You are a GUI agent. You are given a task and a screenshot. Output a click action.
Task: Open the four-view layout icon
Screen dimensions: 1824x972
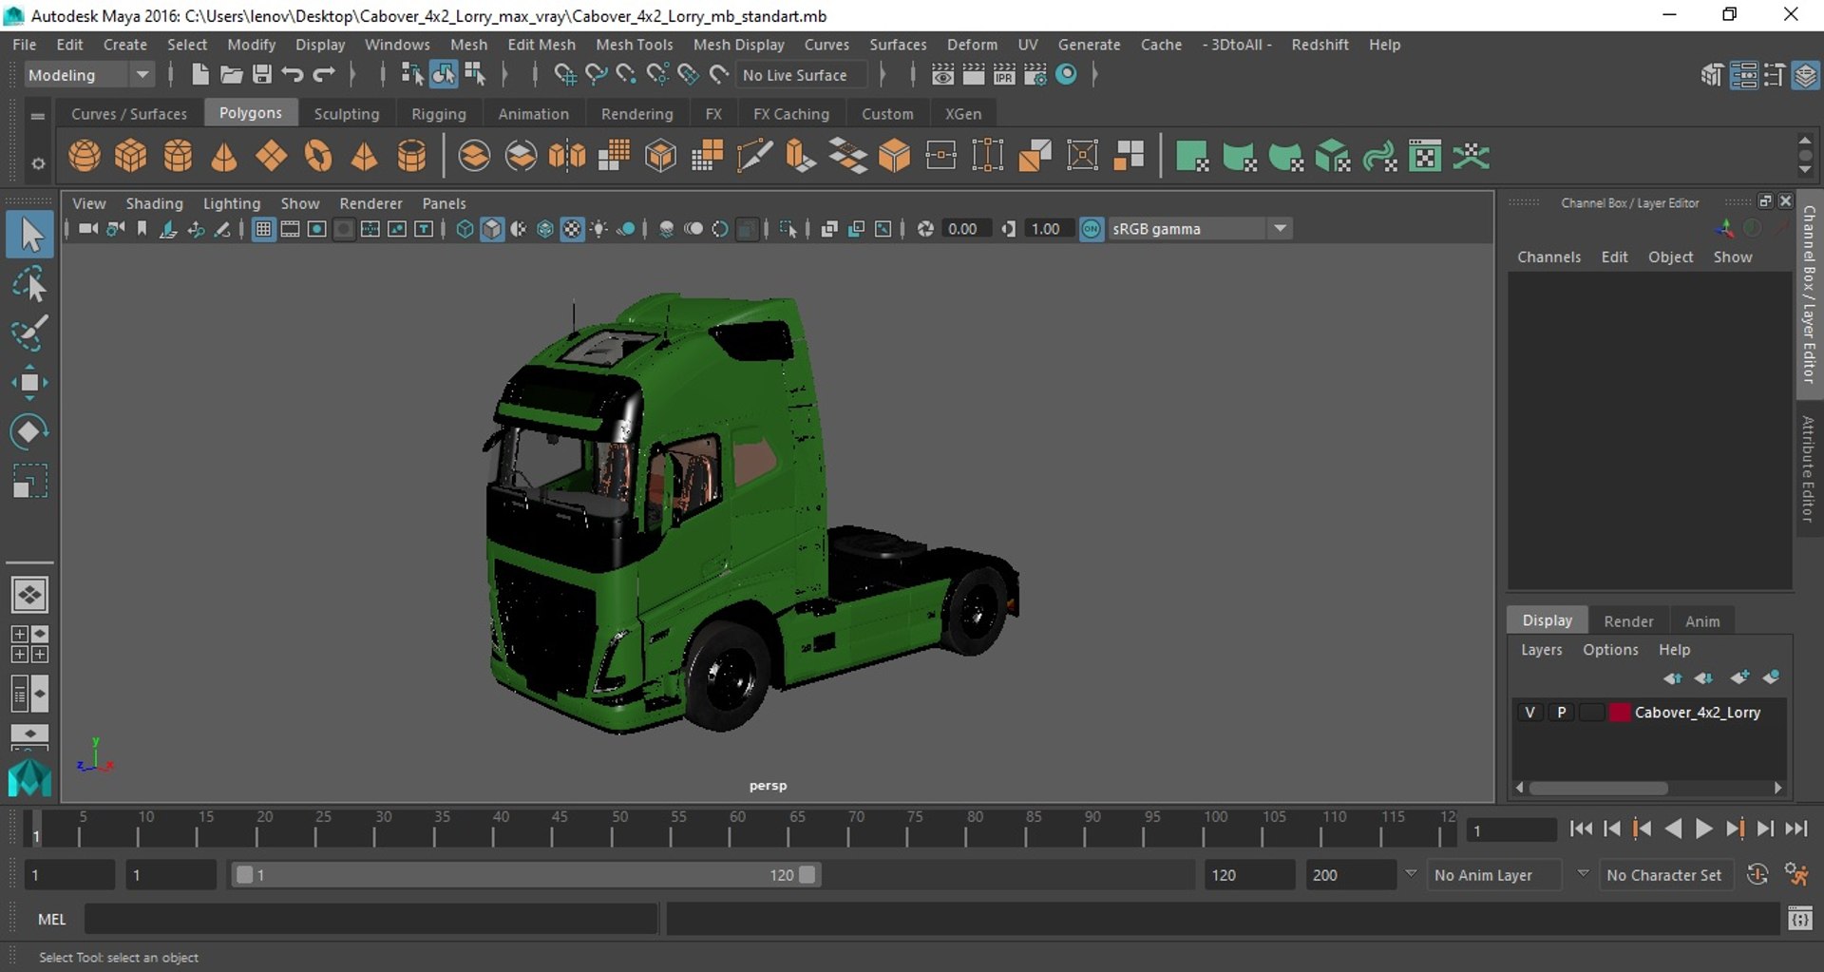pos(29,644)
